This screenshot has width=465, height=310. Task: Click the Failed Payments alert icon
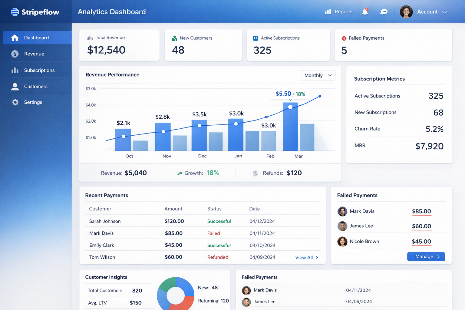(x=344, y=38)
